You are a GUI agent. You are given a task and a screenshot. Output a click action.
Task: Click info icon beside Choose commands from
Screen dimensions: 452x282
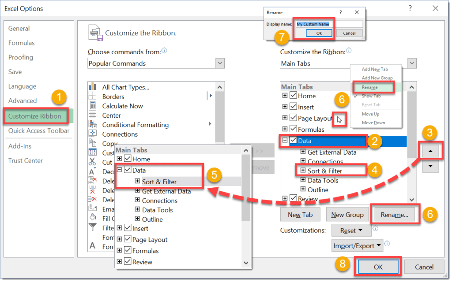point(164,51)
